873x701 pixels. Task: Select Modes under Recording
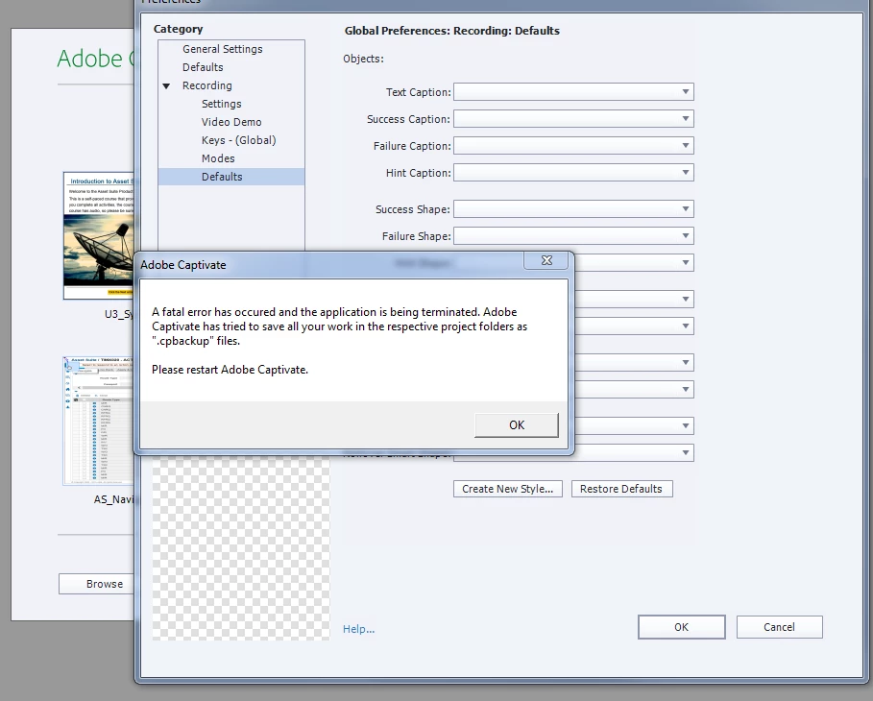[x=218, y=158]
